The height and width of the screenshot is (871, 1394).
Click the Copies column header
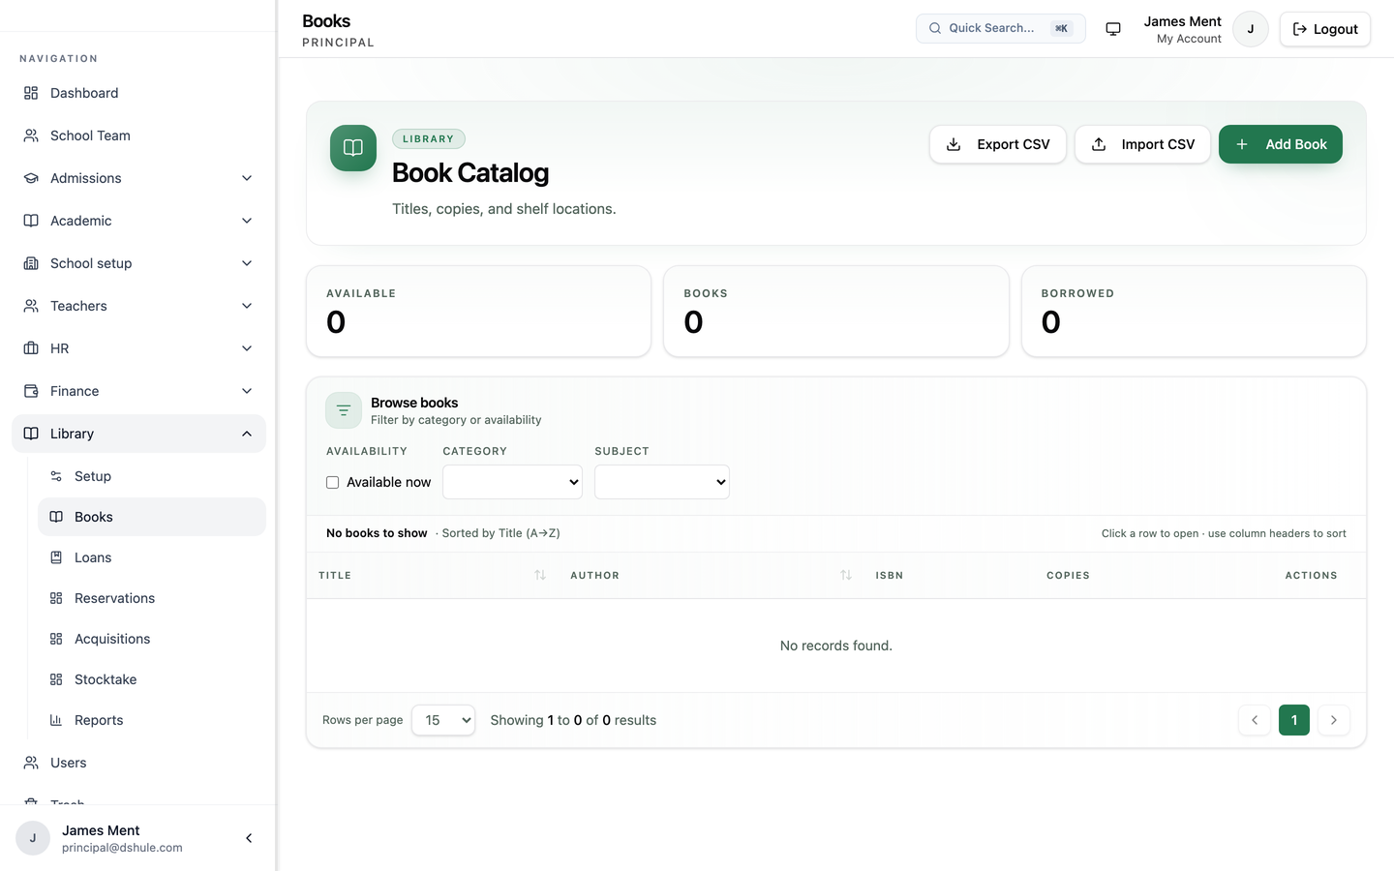[x=1068, y=575]
